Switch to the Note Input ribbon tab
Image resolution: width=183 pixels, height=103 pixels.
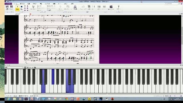coord(22,4)
